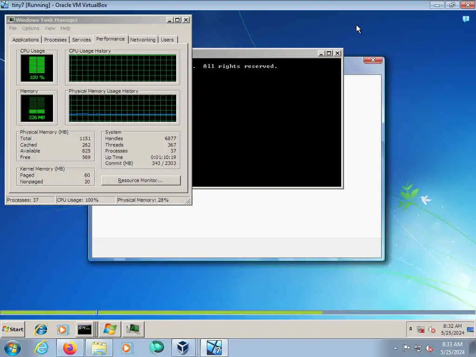This screenshot has width=476, height=357.
Task: Select the Performance tab
Action: [x=111, y=39]
